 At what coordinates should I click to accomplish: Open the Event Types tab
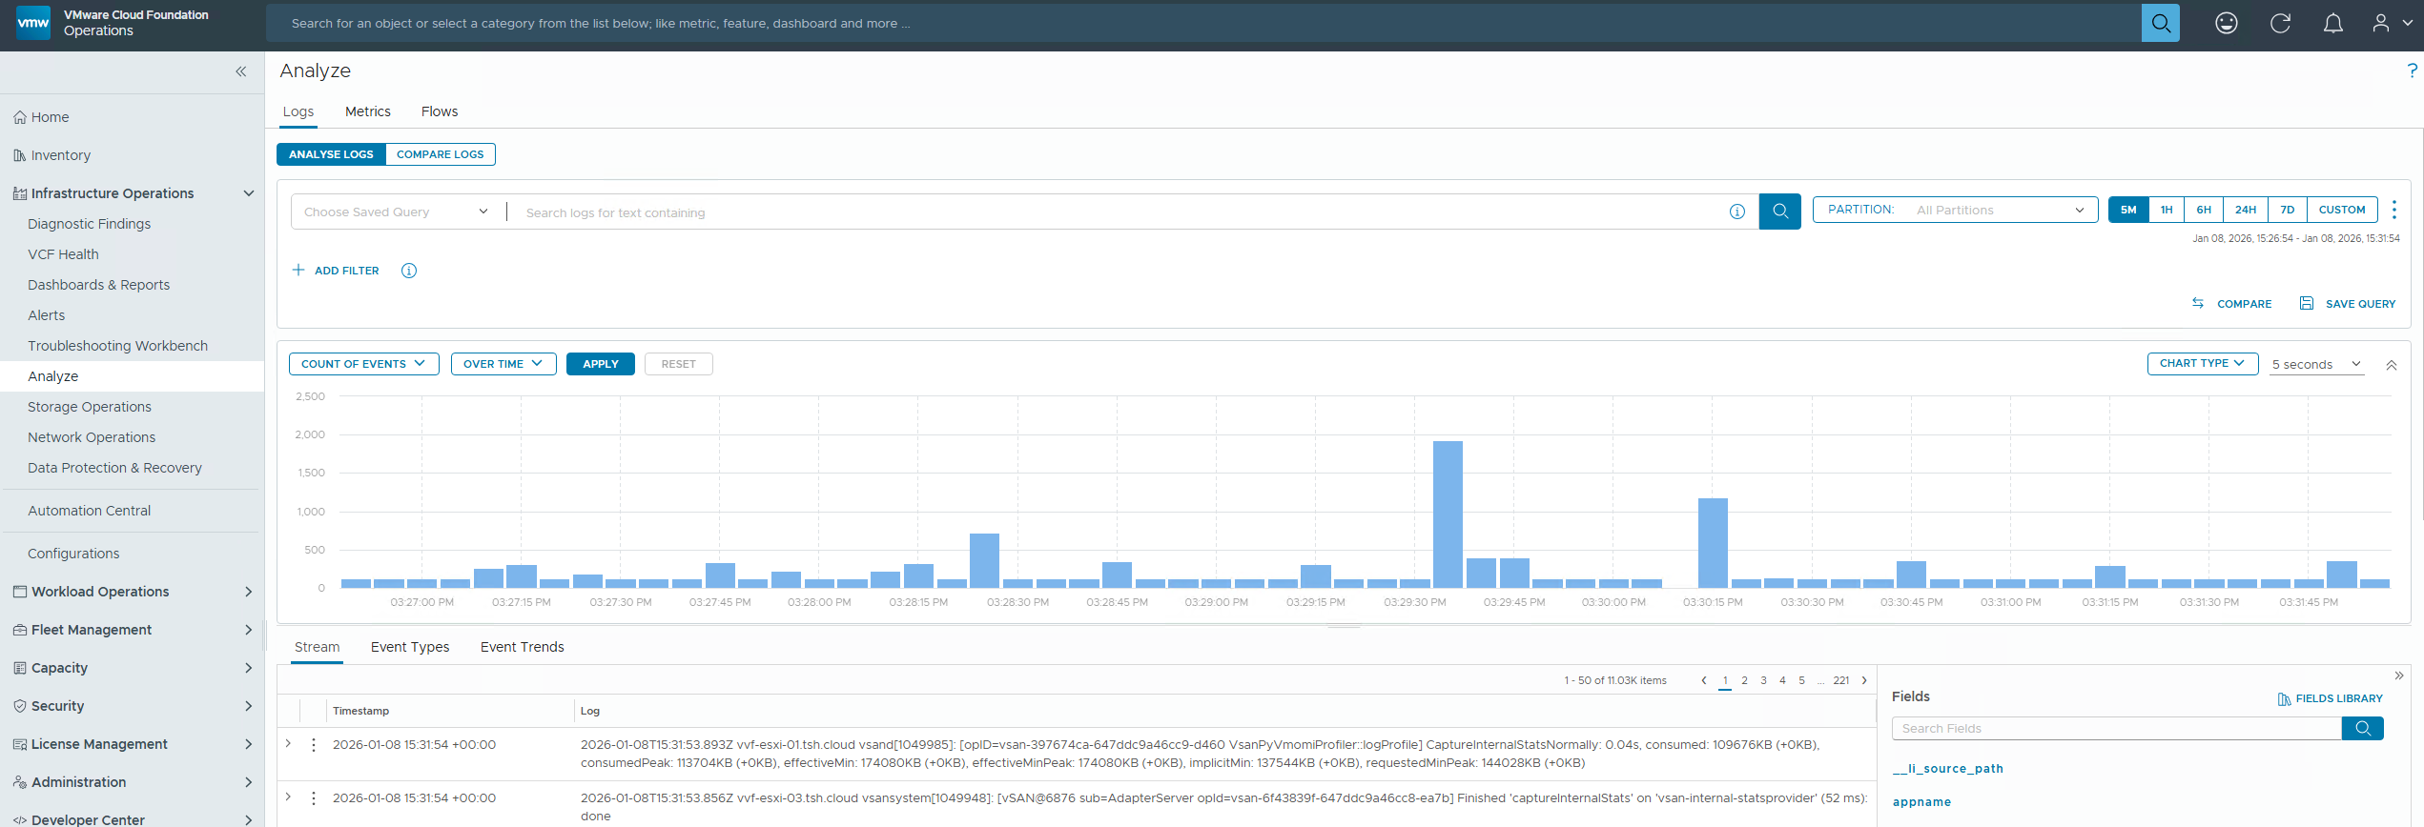tap(410, 647)
